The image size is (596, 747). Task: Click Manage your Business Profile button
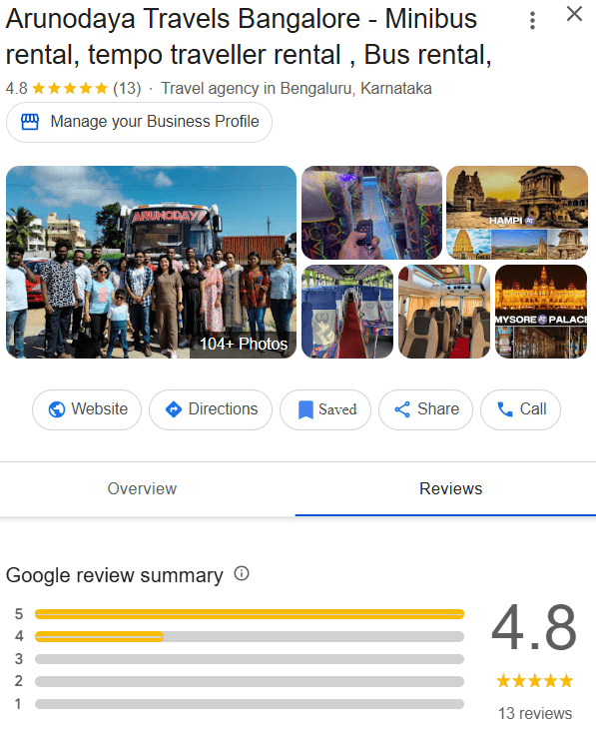(x=139, y=122)
